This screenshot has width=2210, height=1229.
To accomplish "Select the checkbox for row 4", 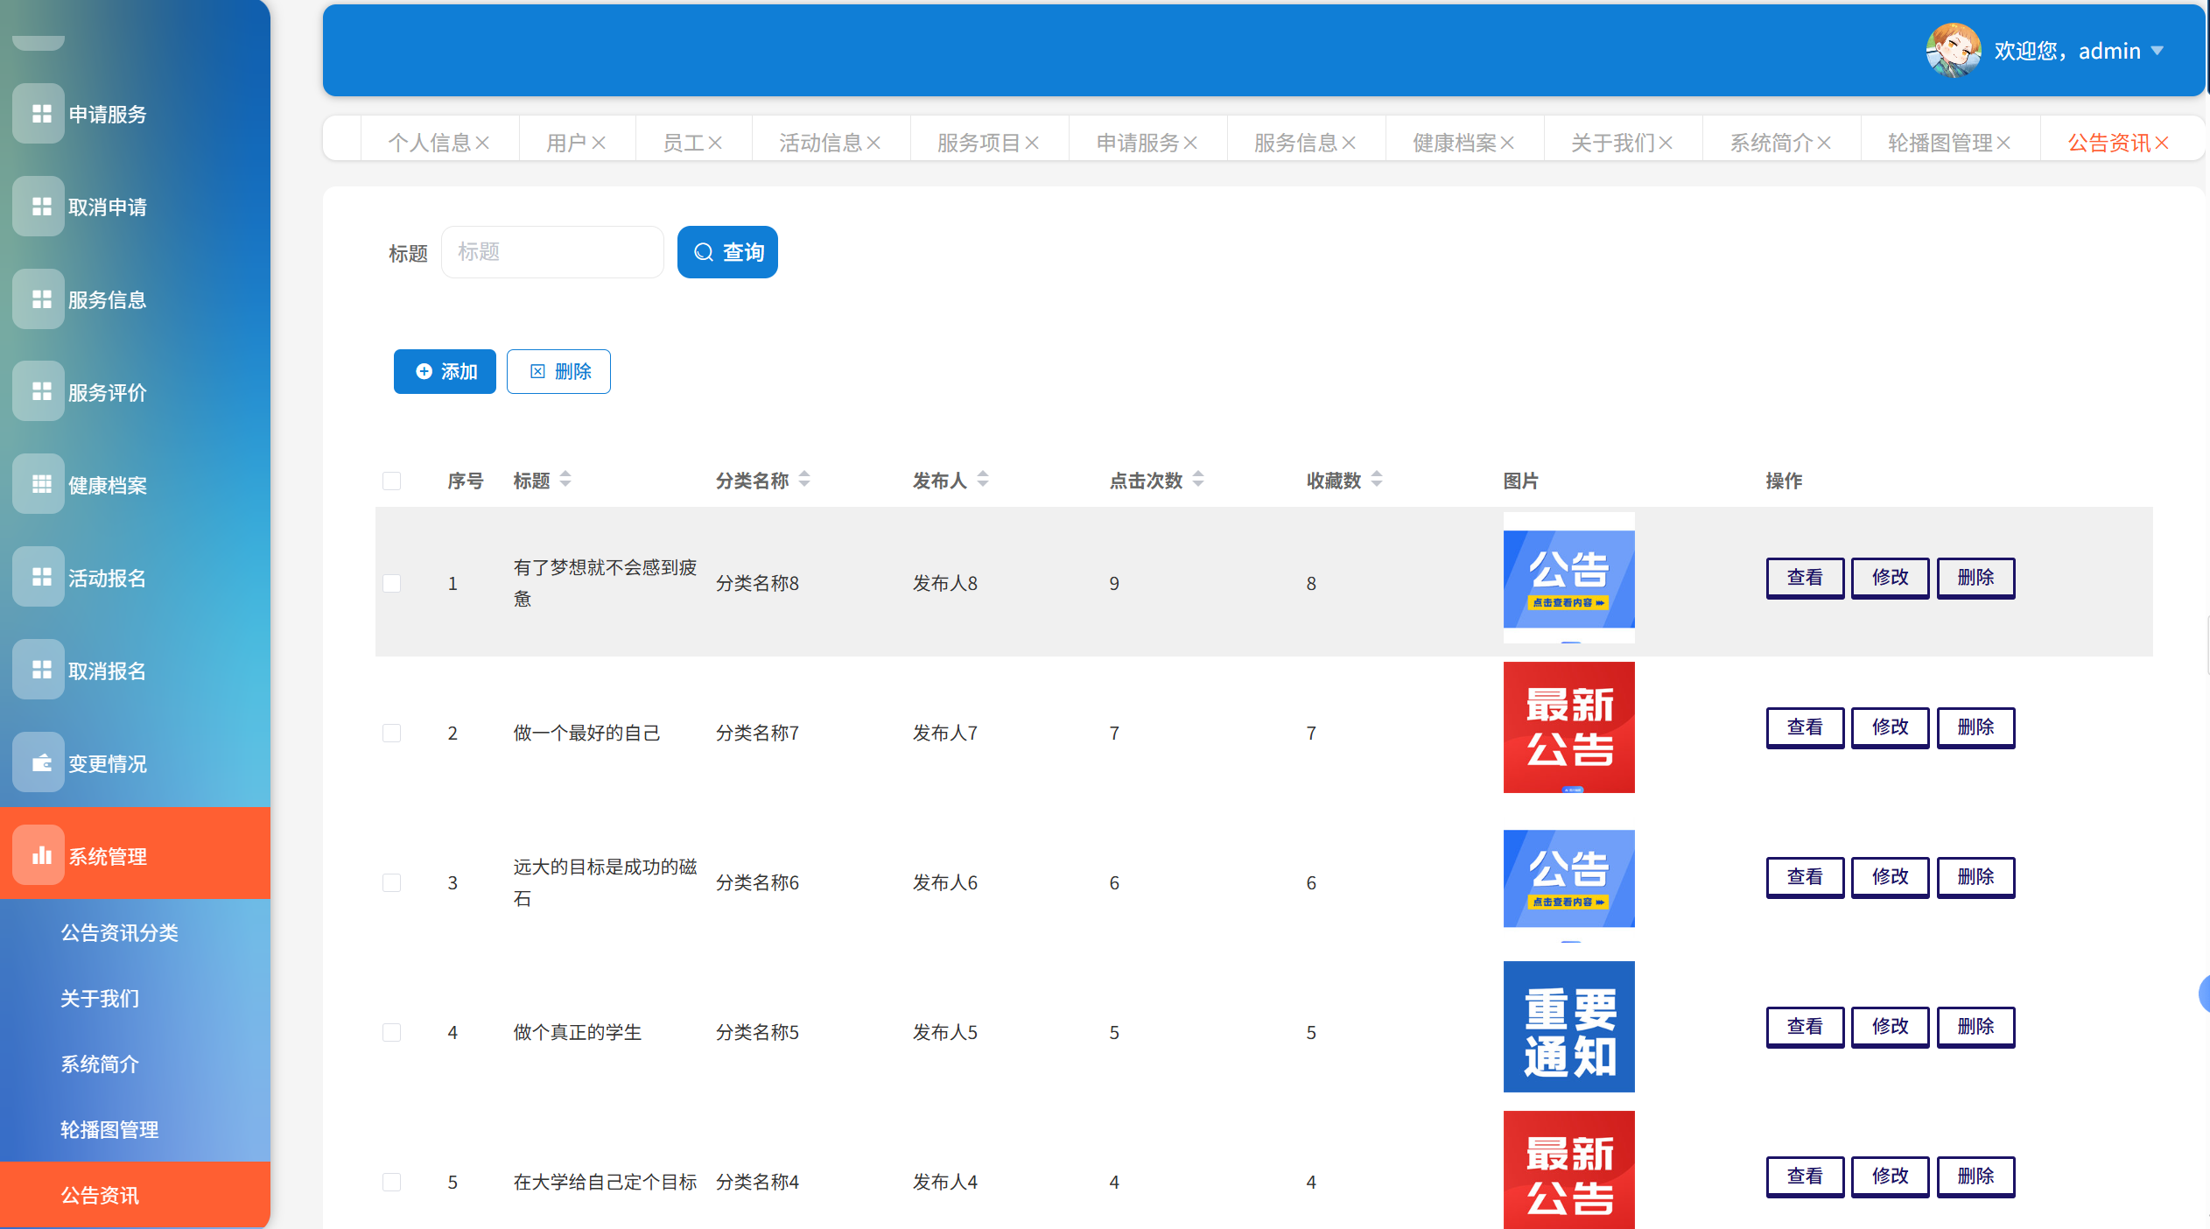I will (x=391, y=1032).
